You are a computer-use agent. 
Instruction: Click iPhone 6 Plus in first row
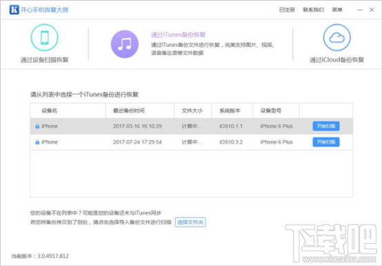277,126
